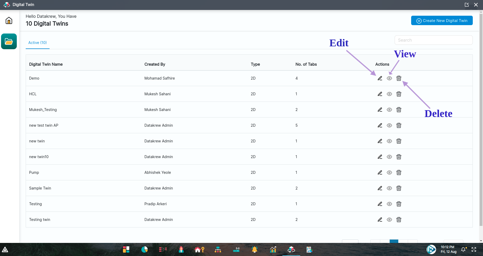Edit the Demo digital twin

(380, 78)
